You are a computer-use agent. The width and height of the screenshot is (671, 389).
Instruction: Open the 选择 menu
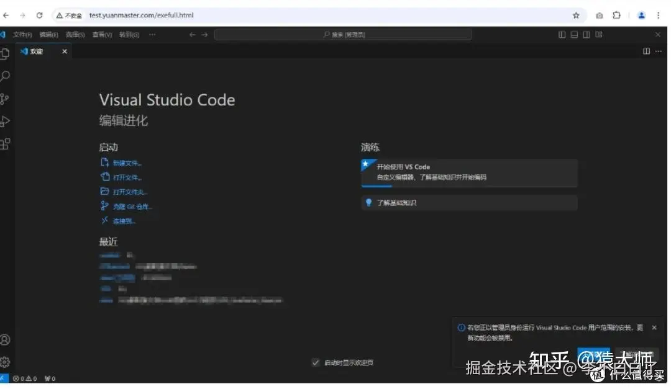[x=75, y=35]
